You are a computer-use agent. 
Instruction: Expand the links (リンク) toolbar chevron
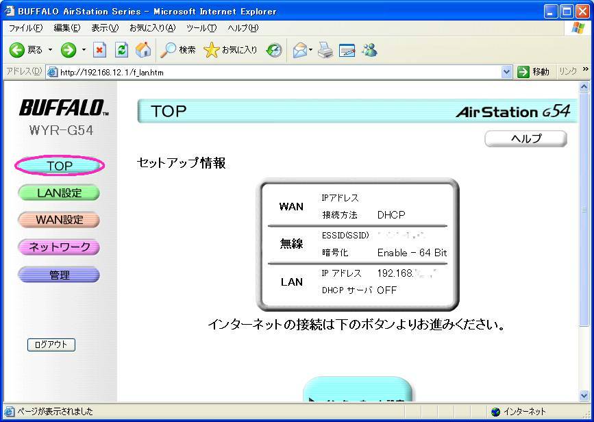586,69
